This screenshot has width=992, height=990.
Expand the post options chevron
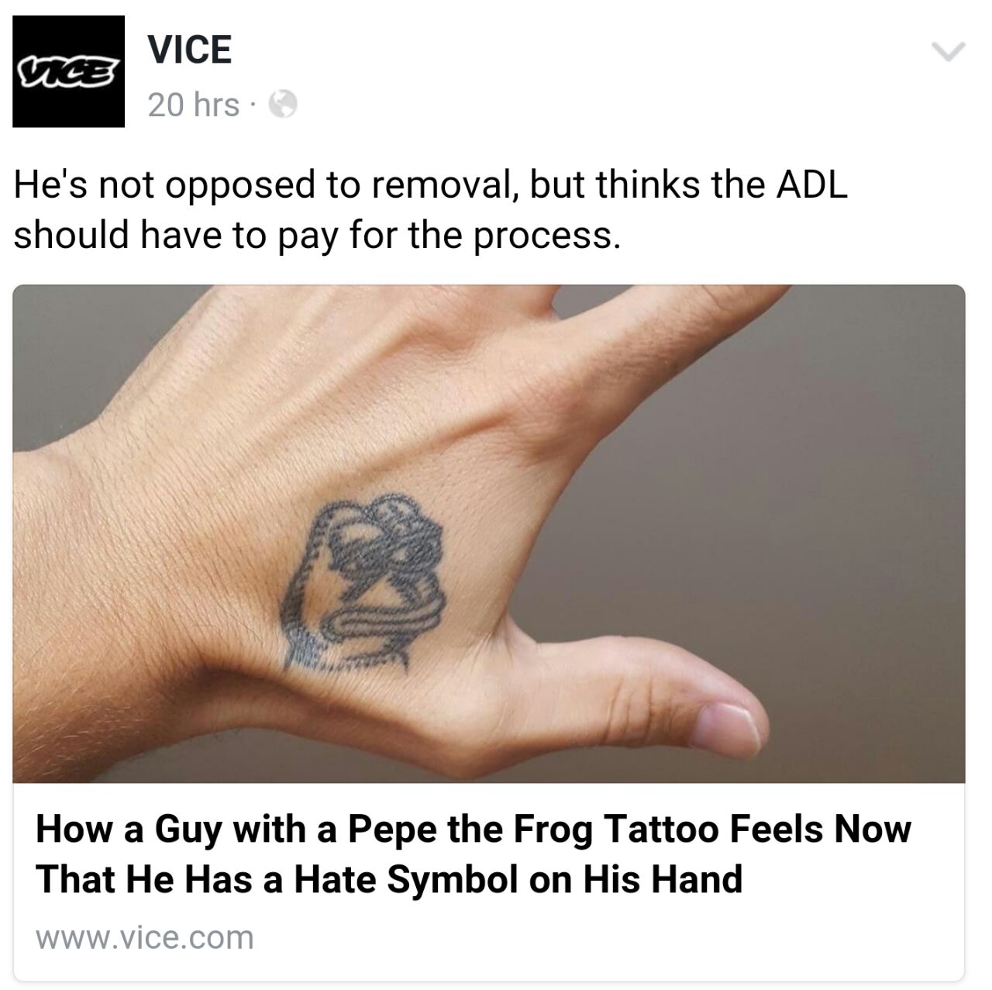click(948, 52)
